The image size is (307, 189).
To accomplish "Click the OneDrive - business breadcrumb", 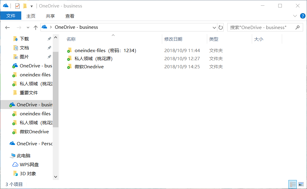I will click(x=76, y=27).
